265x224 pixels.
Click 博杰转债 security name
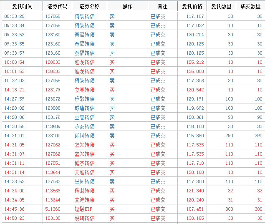point(84,163)
